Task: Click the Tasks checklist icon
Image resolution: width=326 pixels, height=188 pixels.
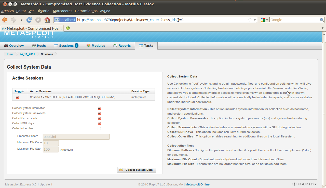Action: pos(141,46)
